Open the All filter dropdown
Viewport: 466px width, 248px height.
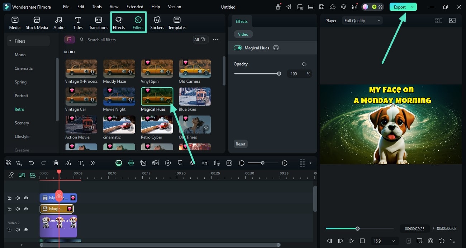200,39
